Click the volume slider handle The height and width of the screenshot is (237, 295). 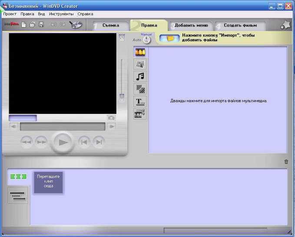pyautogui.click(x=122, y=97)
